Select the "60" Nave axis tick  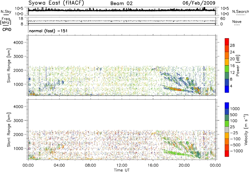[x=223, y=19]
